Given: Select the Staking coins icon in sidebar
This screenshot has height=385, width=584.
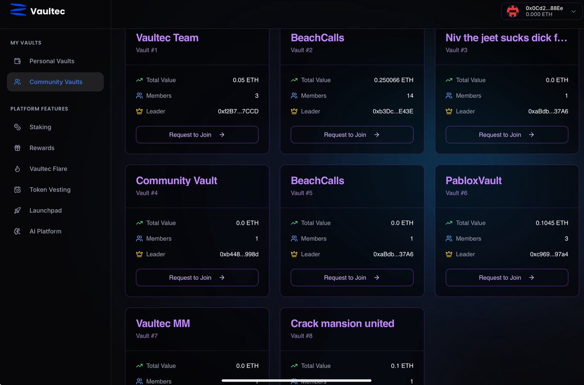Looking at the screenshot, I should coord(17,127).
